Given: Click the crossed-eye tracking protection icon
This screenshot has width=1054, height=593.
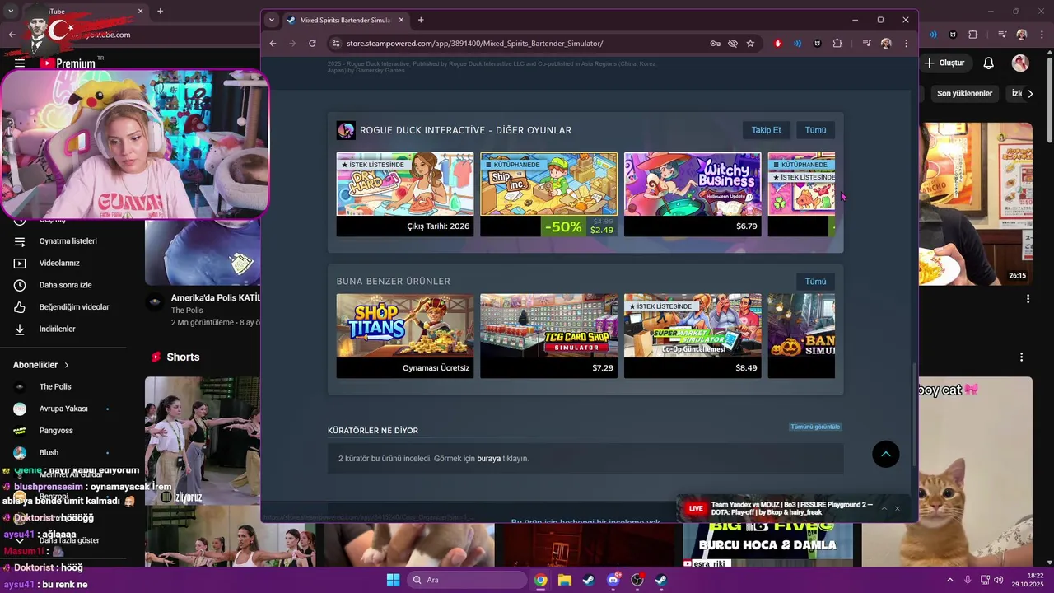Looking at the screenshot, I should [x=732, y=43].
